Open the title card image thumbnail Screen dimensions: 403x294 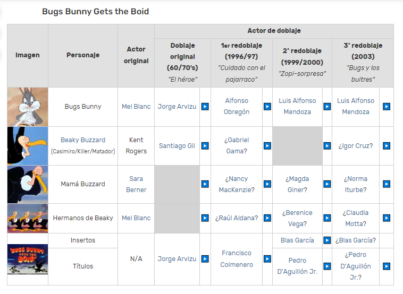tap(28, 259)
